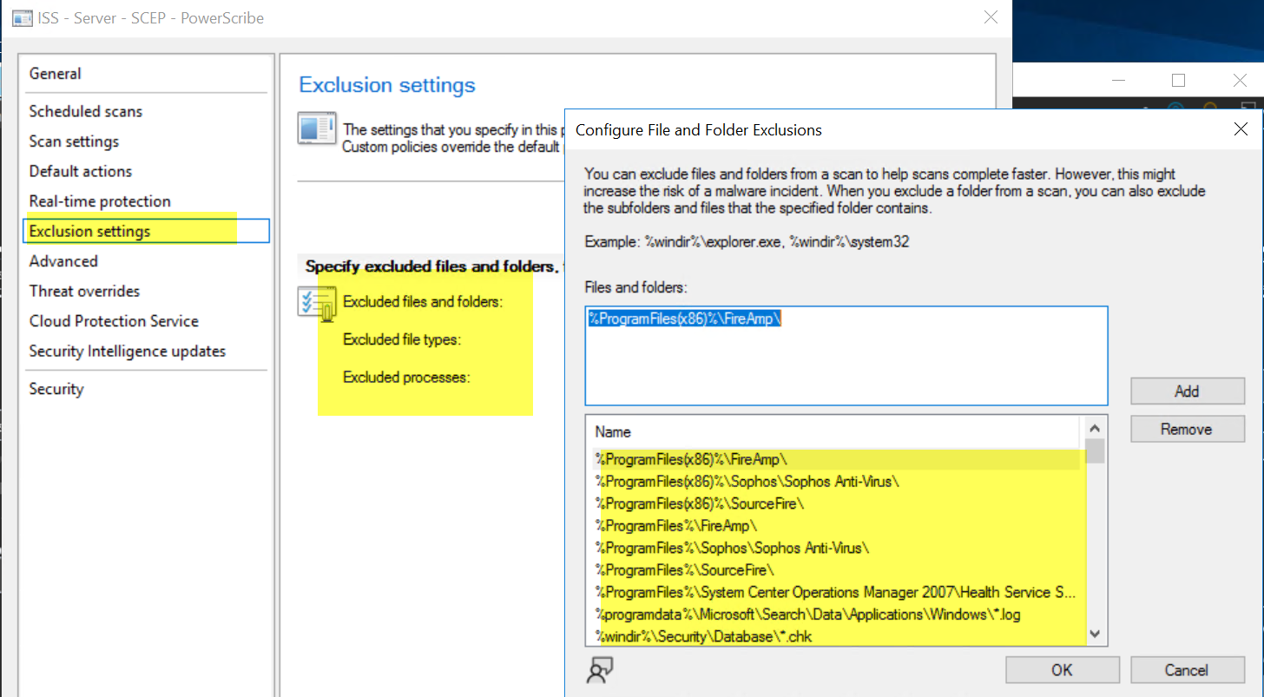Open the Scheduled scans page

click(x=86, y=111)
